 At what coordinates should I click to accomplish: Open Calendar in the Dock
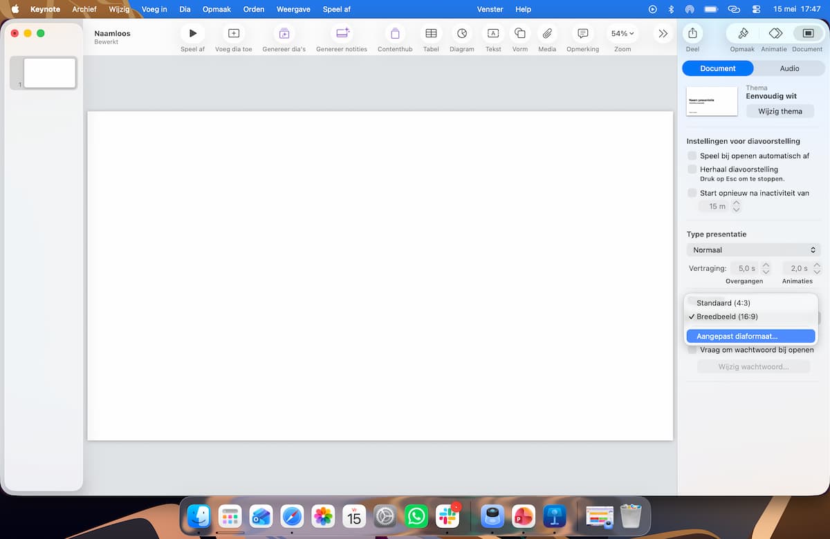tap(354, 516)
